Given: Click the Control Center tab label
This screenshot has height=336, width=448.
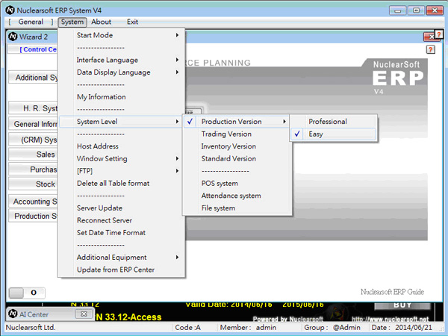Looking at the screenshot, I should click(38, 49).
